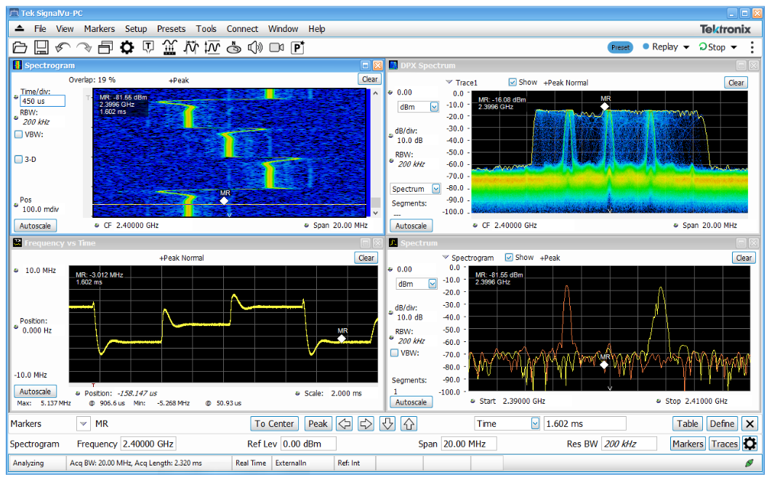
Task: Open the dBm units dropdown in DPX Spectrum
Action: (434, 107)
